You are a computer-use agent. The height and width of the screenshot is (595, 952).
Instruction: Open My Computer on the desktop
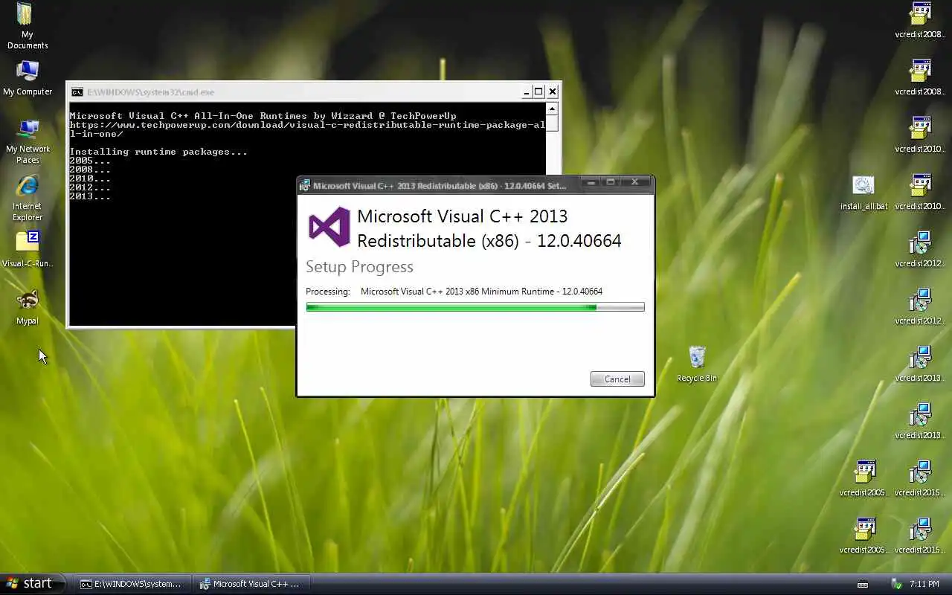[28, 77]
